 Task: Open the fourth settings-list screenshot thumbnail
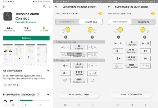(x=42, y=54)
